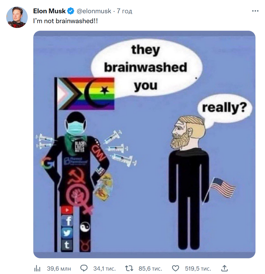Click the blue verified badge icon
265x274 pixels.
(71, 11)
